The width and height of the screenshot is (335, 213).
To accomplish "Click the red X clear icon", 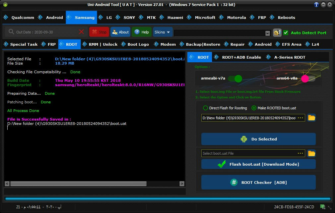I will point(81,32).
